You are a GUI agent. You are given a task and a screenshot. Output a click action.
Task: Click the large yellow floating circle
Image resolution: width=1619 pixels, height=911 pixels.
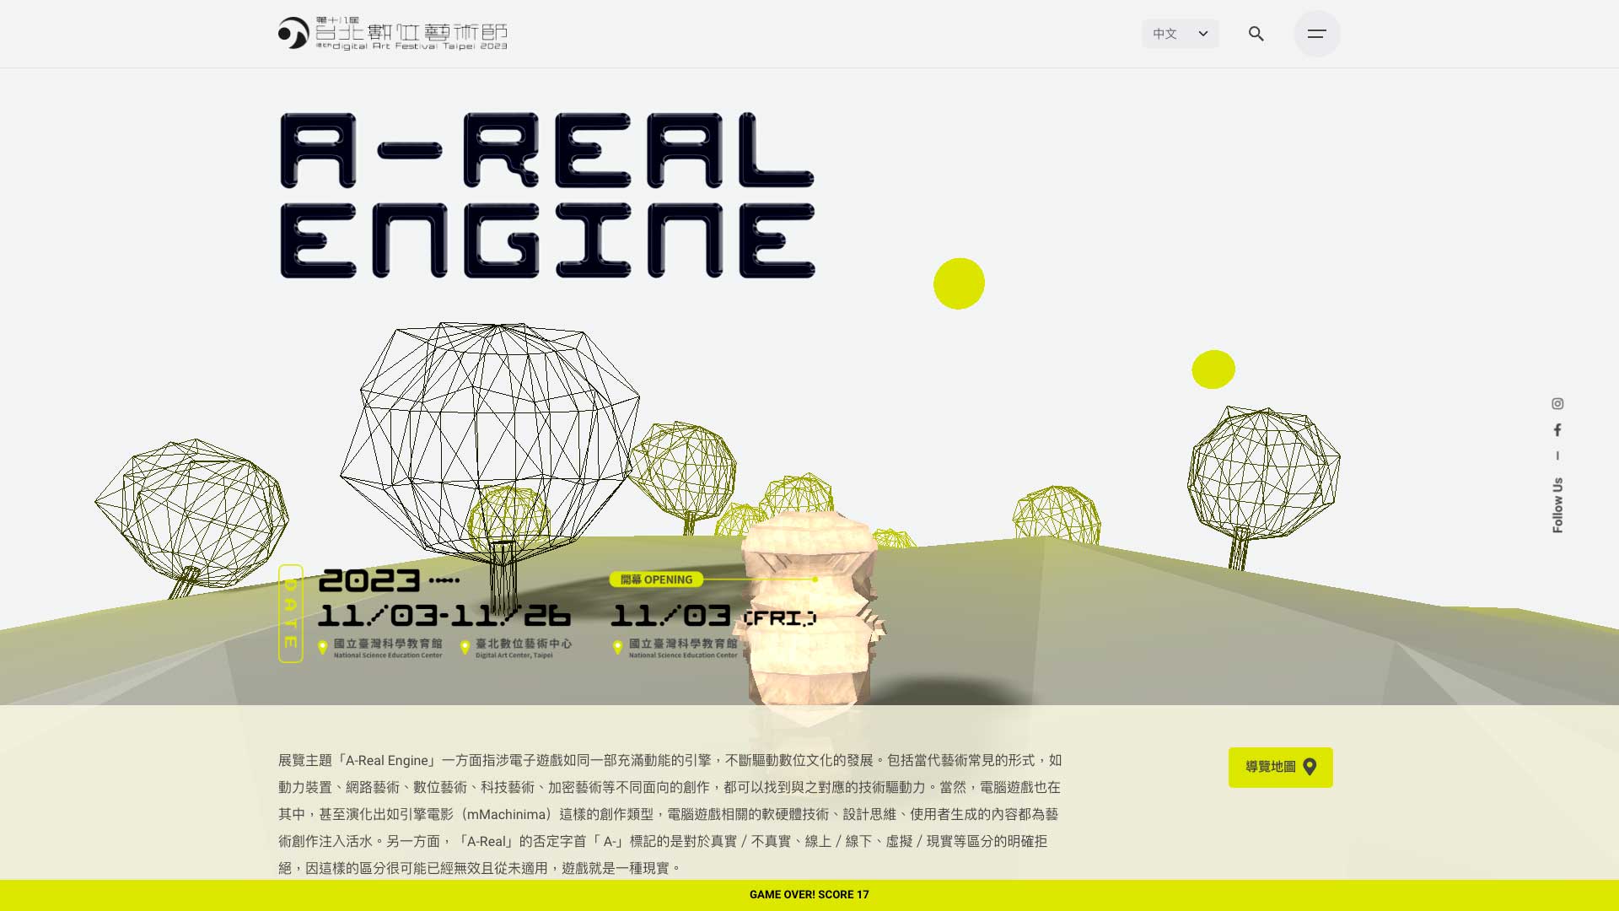point(959,283)
